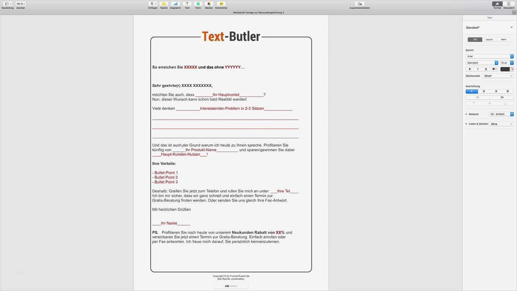Viewport: 517px width, 291px height.
Task: Click the 'Ihre Vorteile:' heading
Action: click(164, 164)
